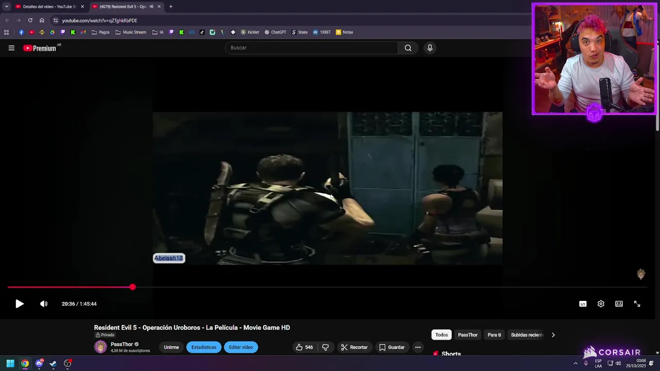Click Editar video button
The height and width of the screenshot is (371, 660).
[x=241, y=347]
